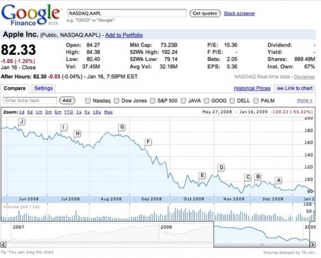321x258 pixels.
Task: Expand more comparison options
Action: click(305, 101)
